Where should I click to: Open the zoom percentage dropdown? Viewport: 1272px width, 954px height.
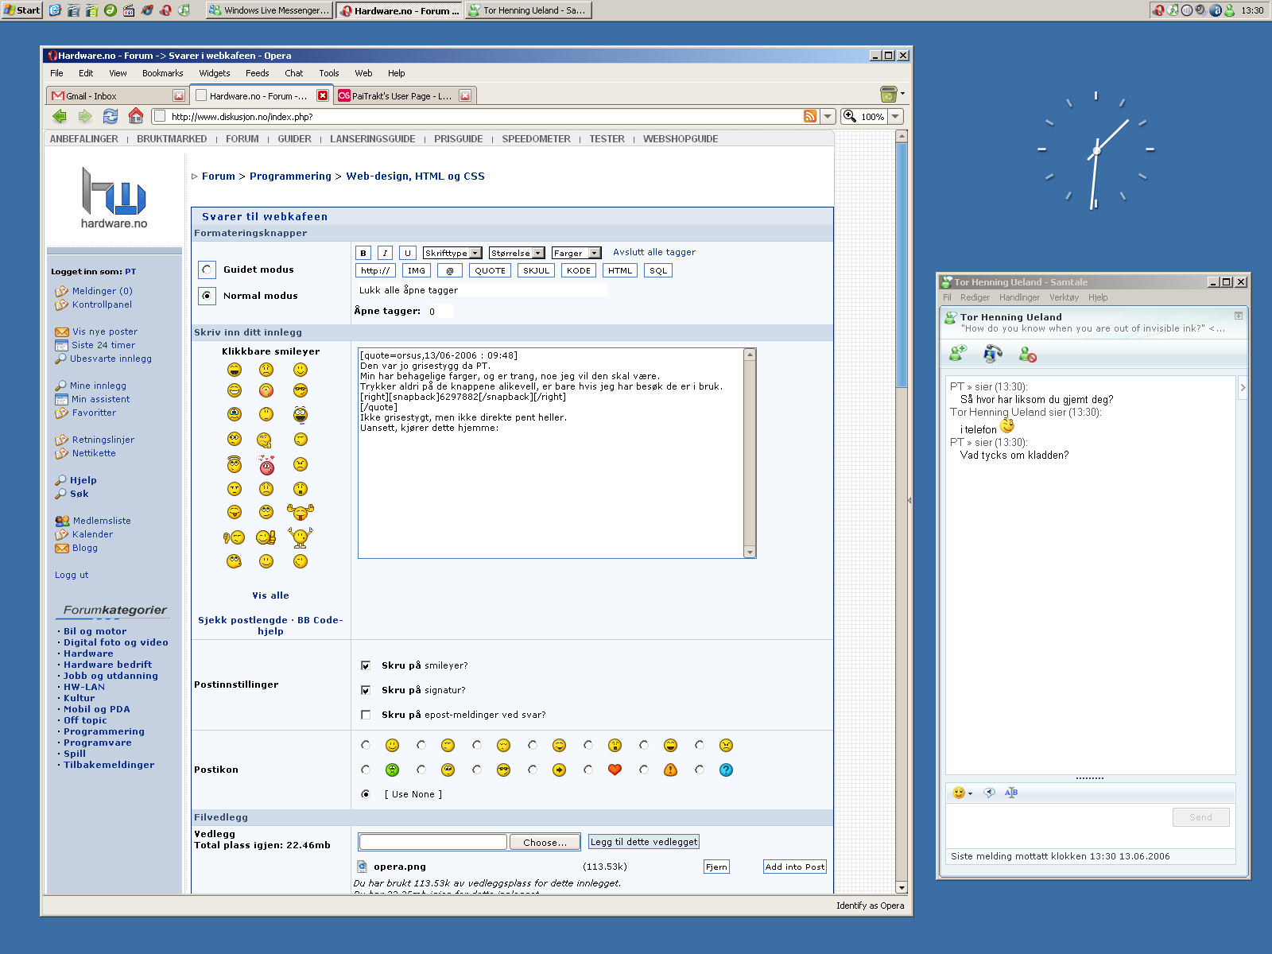896,116
